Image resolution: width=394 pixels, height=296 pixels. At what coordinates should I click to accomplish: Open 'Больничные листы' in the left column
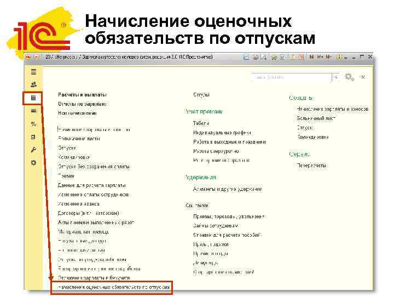coord(79,139)
